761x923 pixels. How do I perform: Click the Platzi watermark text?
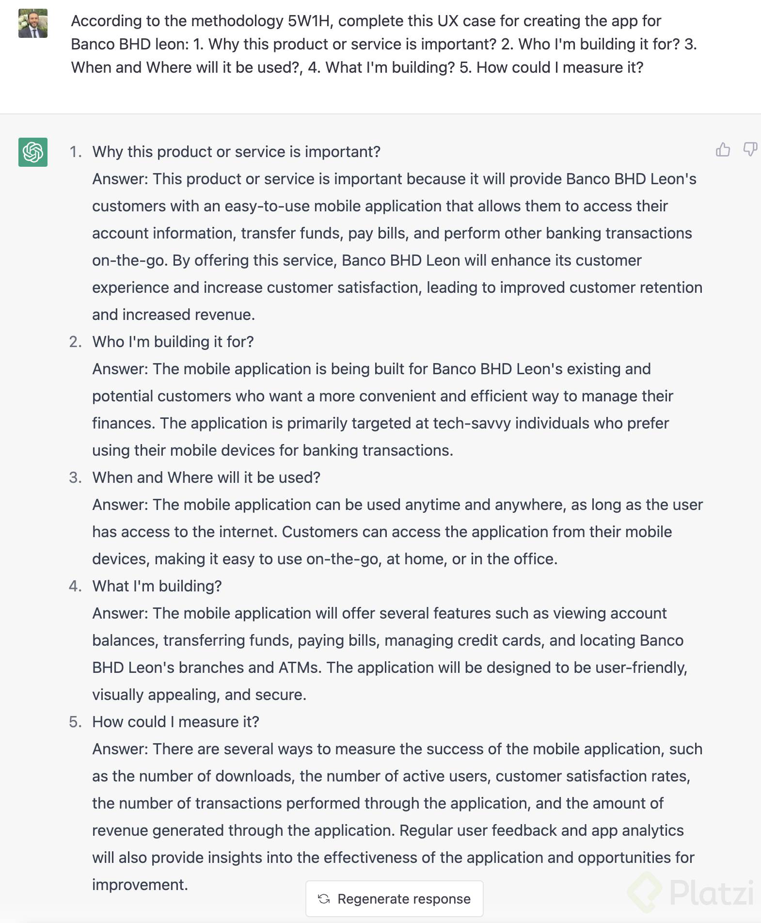click(711, 892)
